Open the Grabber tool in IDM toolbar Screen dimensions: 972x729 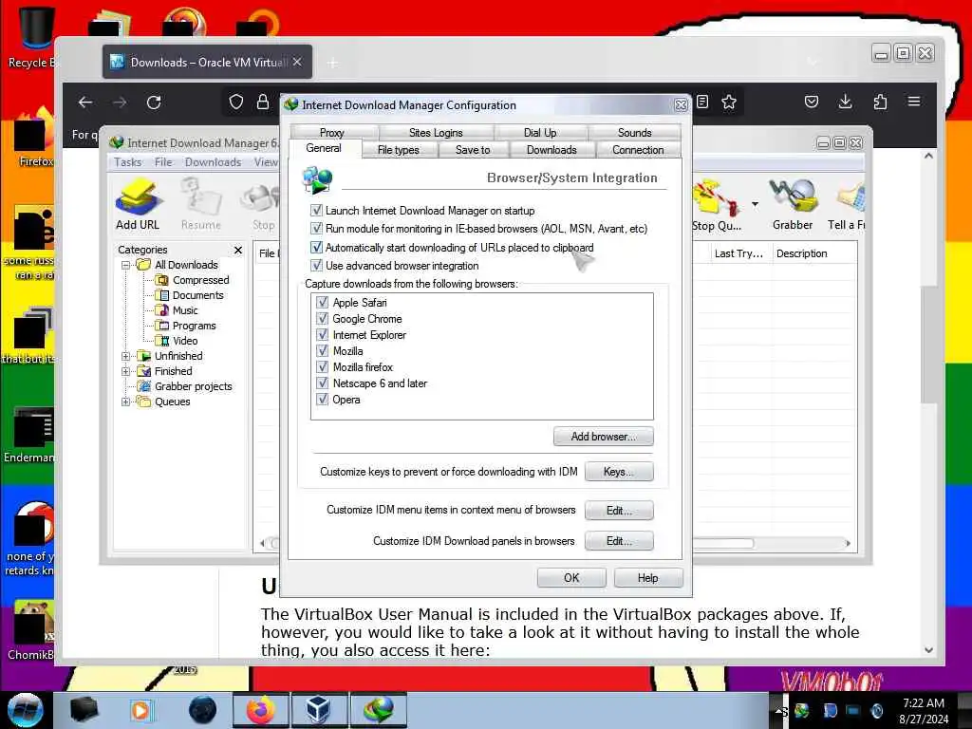click(x=793, y=205)
